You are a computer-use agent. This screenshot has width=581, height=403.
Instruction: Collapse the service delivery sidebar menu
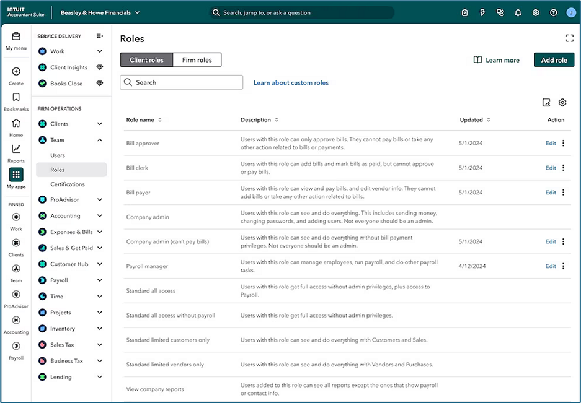tap(100, 36)
